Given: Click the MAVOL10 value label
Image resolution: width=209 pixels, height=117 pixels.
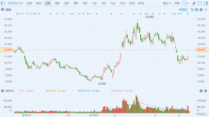Looking at the screenshot, I should pos(88,91).
